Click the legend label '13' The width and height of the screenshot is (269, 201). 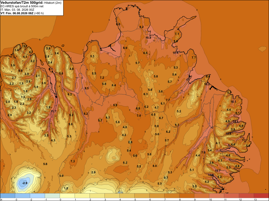[255, 199]
